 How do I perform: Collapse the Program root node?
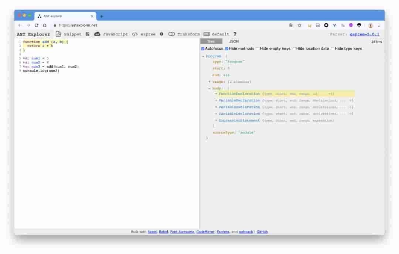(x=203, y=56)
